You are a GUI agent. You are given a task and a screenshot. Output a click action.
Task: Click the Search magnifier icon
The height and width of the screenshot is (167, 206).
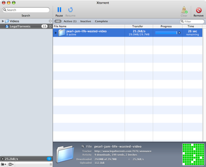(x=5, y=10)
